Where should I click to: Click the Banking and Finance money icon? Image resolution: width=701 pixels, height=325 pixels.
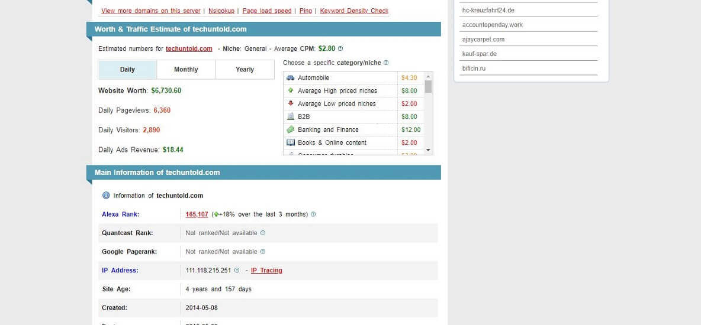click(290, 130)
